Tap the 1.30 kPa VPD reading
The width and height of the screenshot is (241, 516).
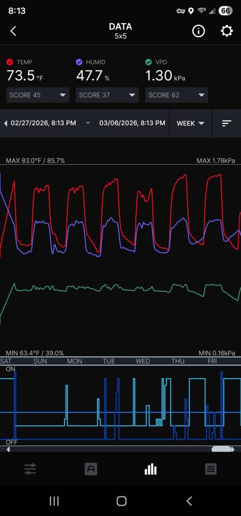click(x=165, y=76)
